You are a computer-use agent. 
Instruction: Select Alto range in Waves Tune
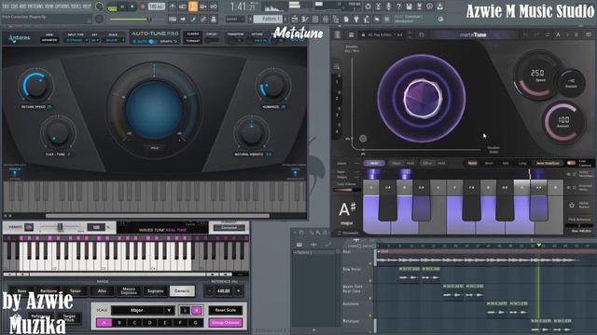point(102,291)
